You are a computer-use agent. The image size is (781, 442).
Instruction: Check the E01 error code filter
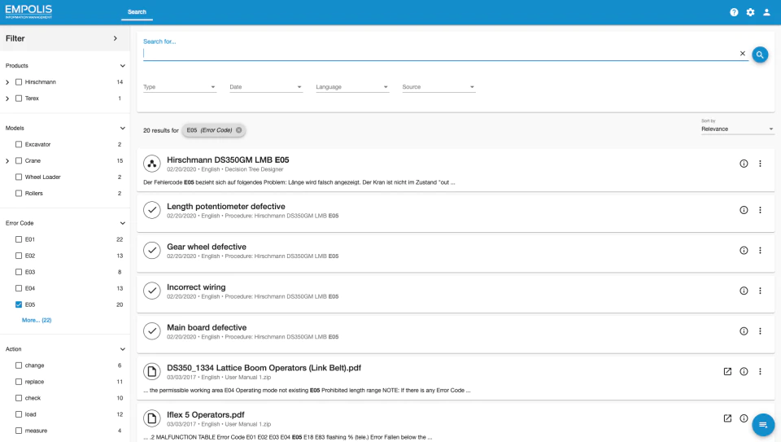(x=19, y=239)
